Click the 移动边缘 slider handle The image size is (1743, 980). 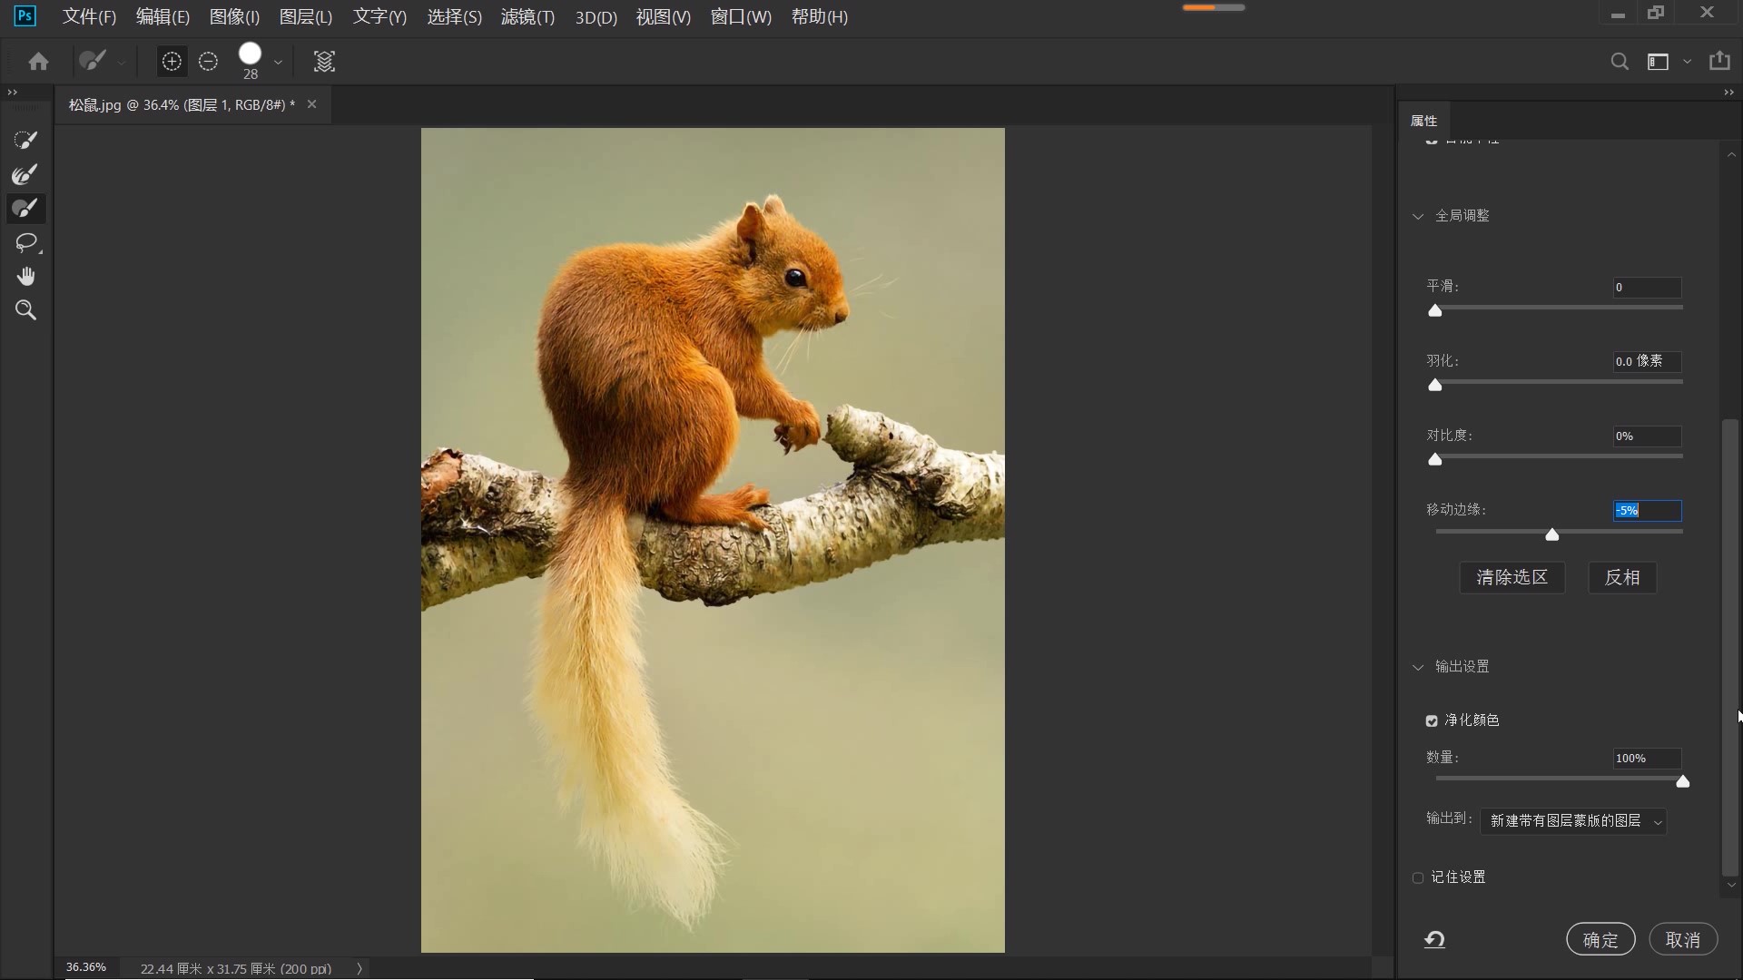(1552, 534)
